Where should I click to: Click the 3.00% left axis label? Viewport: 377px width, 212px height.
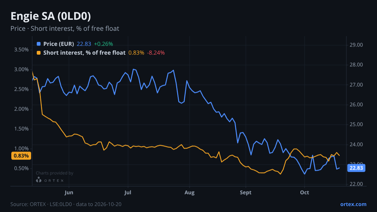(21, 69)
